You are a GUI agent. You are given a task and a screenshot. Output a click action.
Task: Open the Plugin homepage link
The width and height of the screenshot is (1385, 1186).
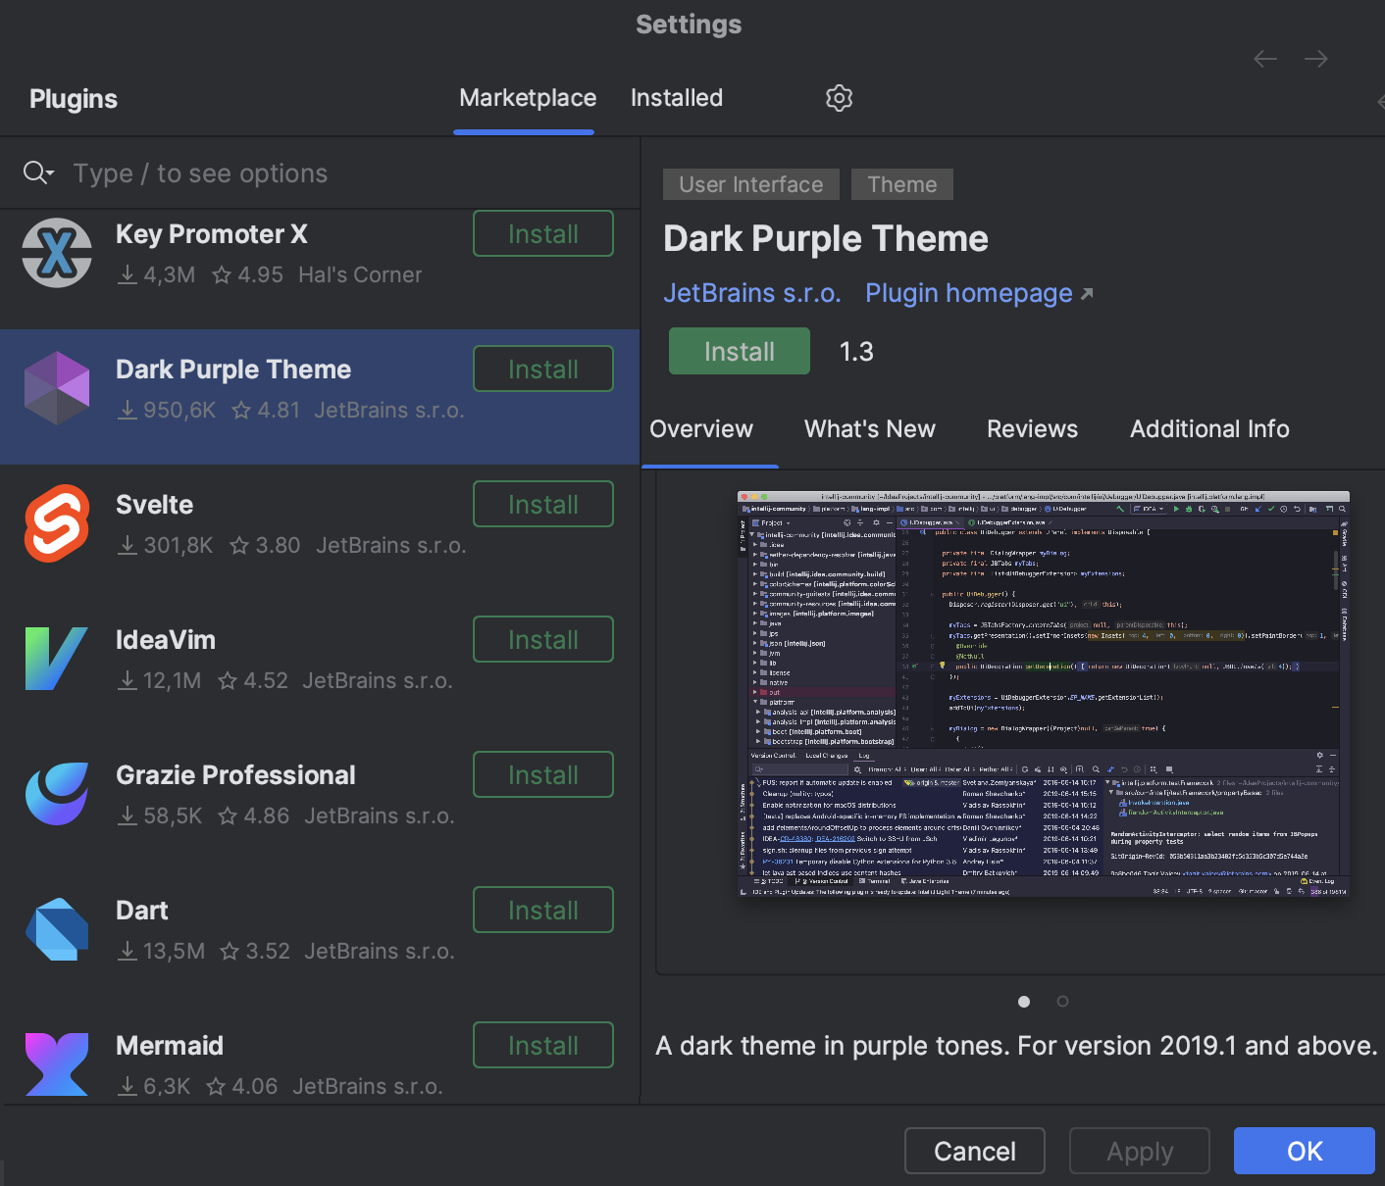click(969, 292)
